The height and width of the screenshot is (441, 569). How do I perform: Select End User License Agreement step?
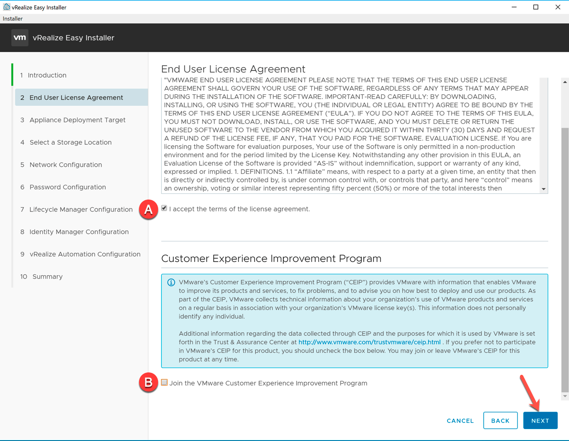81,97
